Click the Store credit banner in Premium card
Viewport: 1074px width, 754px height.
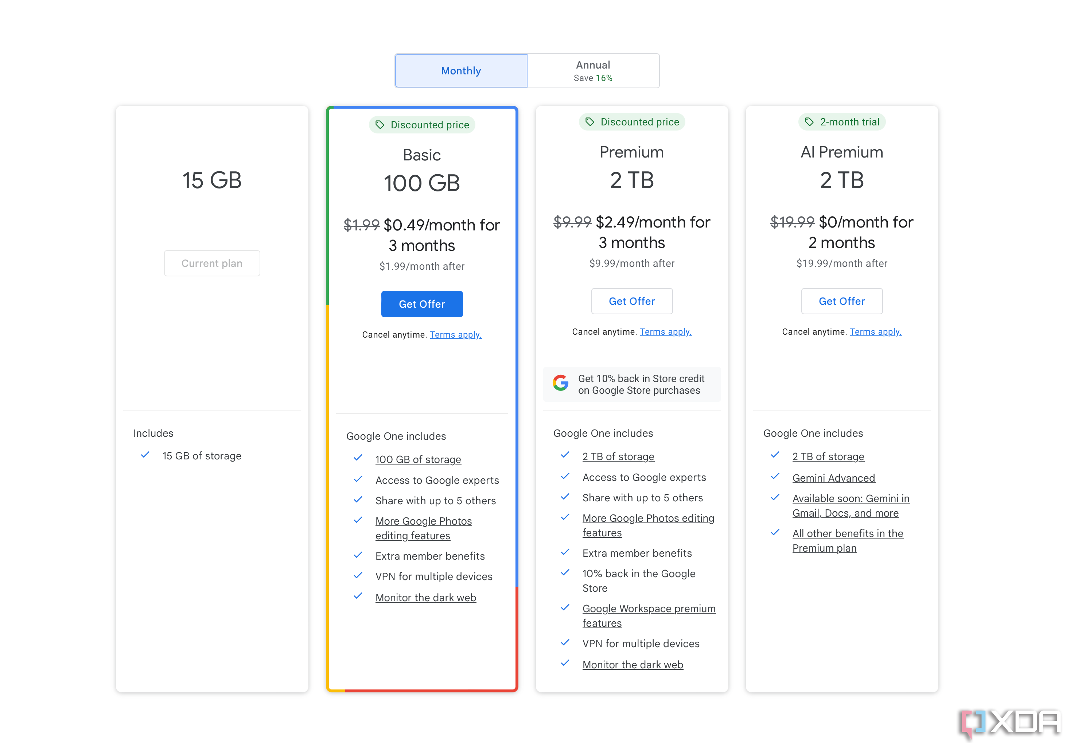[632, 384]
